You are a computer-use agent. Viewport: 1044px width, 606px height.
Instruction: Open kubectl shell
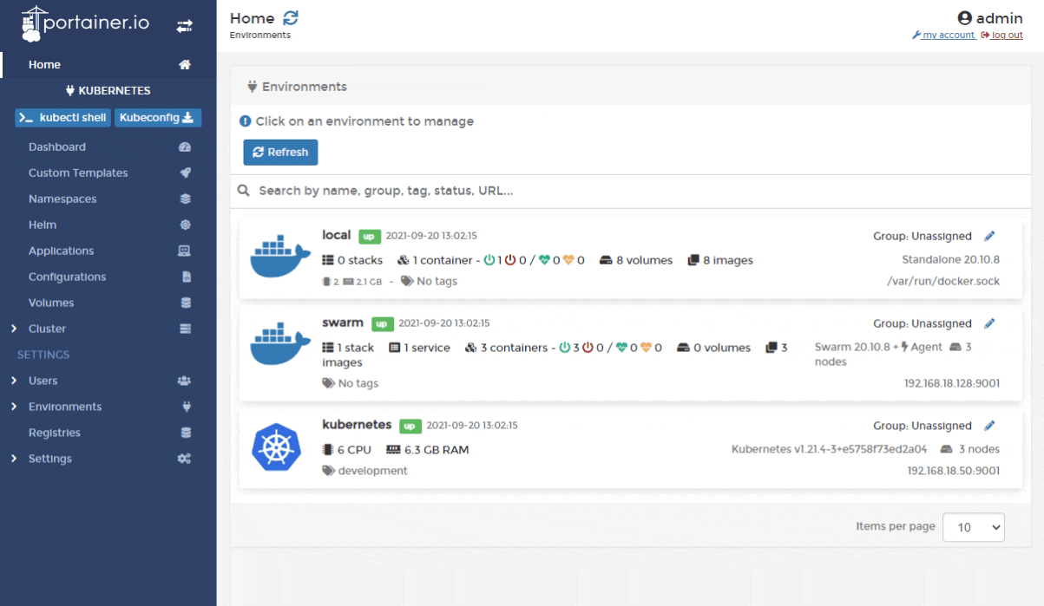[62, 118]
